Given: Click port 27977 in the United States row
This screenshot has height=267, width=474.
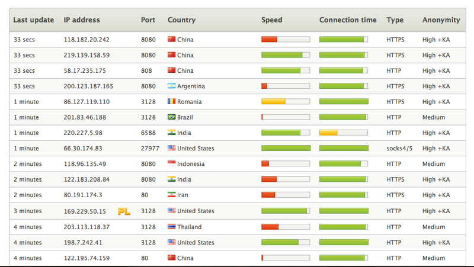Looking at the screenshot, I should (x=150, y=148).
